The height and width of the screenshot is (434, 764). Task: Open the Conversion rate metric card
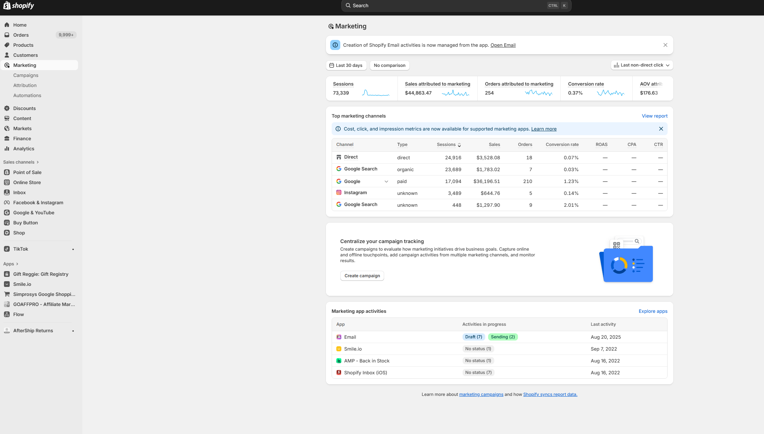tap(596, 88)
